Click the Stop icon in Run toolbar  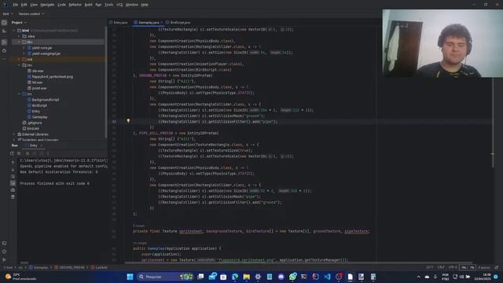19,153
